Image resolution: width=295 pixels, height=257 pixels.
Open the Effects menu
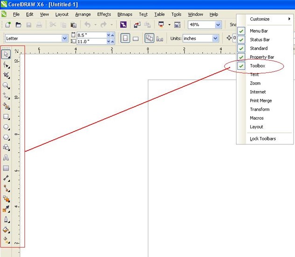point(104,14)
